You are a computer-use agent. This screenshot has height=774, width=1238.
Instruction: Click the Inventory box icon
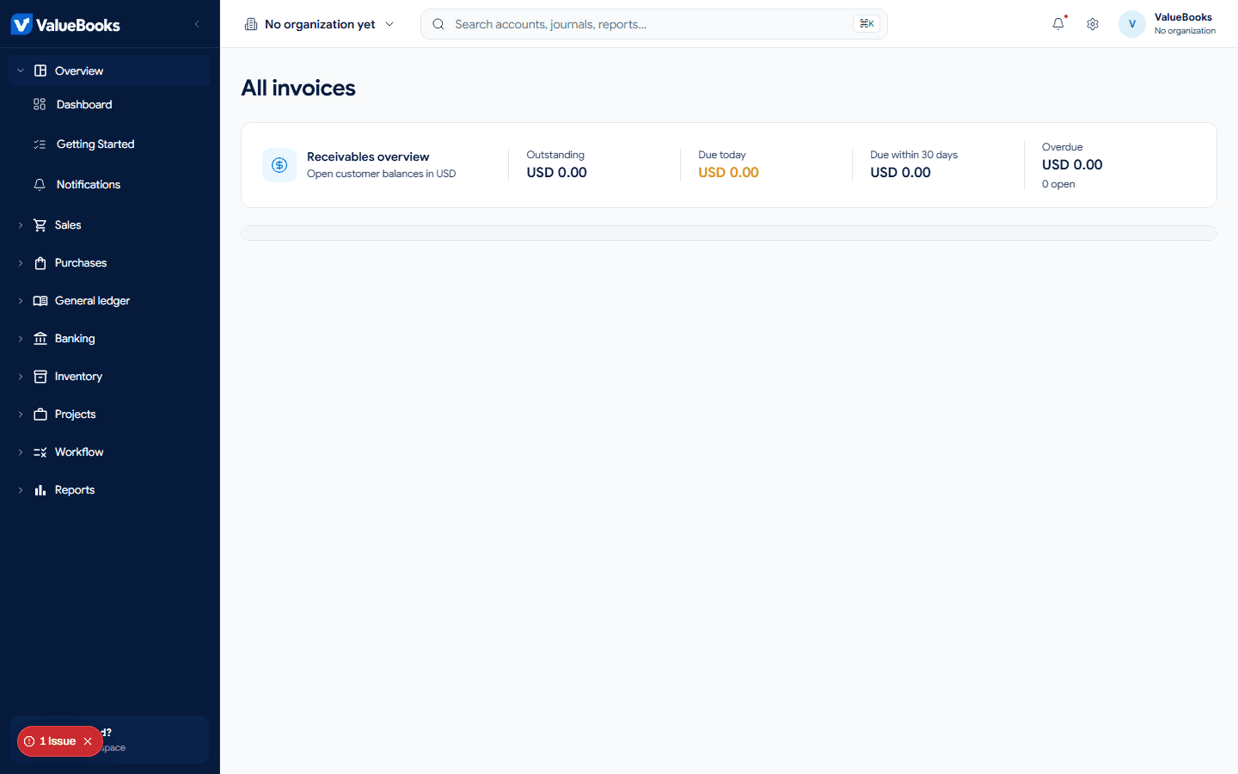click(40, 377)
